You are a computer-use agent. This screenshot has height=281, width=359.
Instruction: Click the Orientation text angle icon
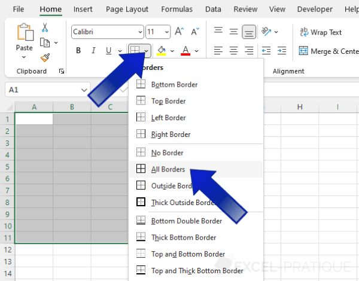(268, 32)
